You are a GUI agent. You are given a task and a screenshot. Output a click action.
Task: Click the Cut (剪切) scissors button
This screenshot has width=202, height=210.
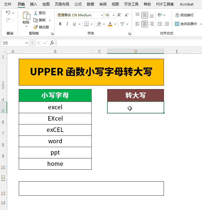coord(40,13)
